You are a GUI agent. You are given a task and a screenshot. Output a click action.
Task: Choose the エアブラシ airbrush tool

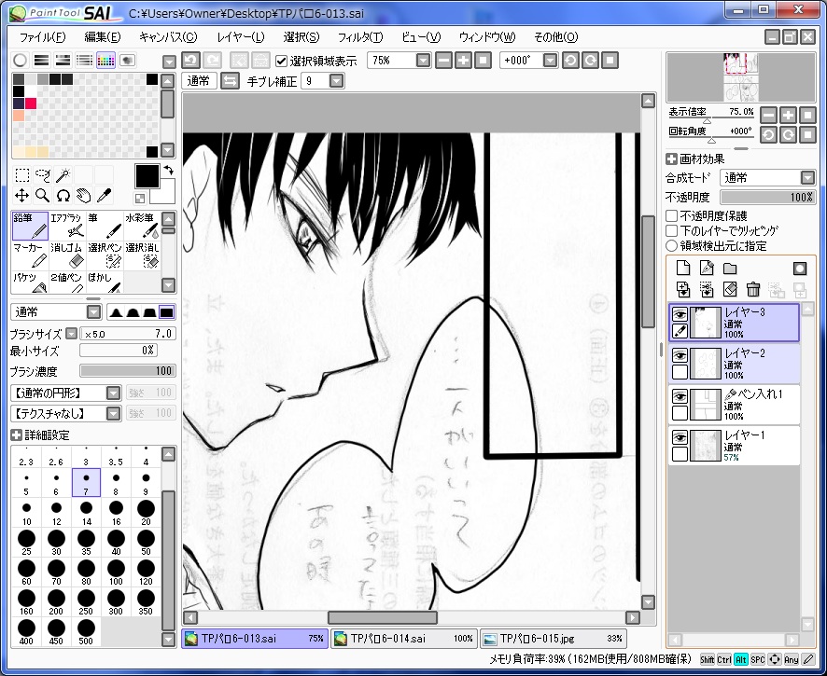(x=67, y=226)
